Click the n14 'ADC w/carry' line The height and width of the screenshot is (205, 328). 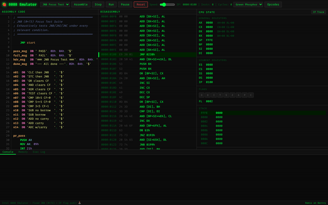click(38, 127)
